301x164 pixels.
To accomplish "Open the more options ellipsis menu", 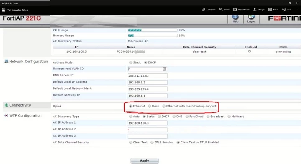I will pos(297,10).
